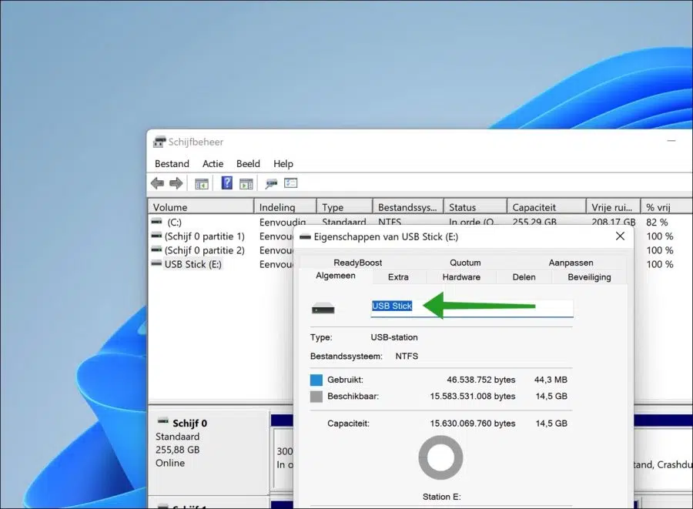Image resolution: width=693 pixels, height=509 pixels.
Task: Click the Schijfbeheer title bar app icon
Action: pos(159,142)
